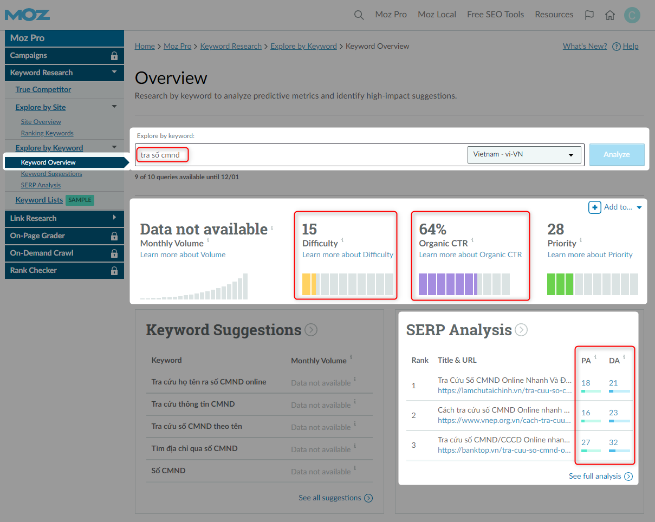Open Free SEO Tools in the top navigation
This screenshot has width=655, height=522.
[496, 15]
